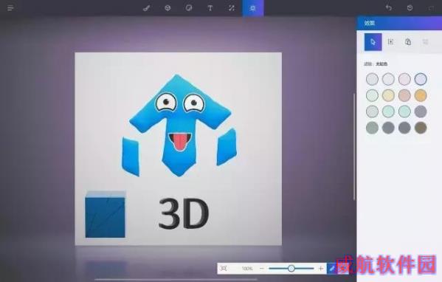The width and height of the screenshot is (442, 282).
Task: Click the zoom slider handle
Action: tap(291, 268)
